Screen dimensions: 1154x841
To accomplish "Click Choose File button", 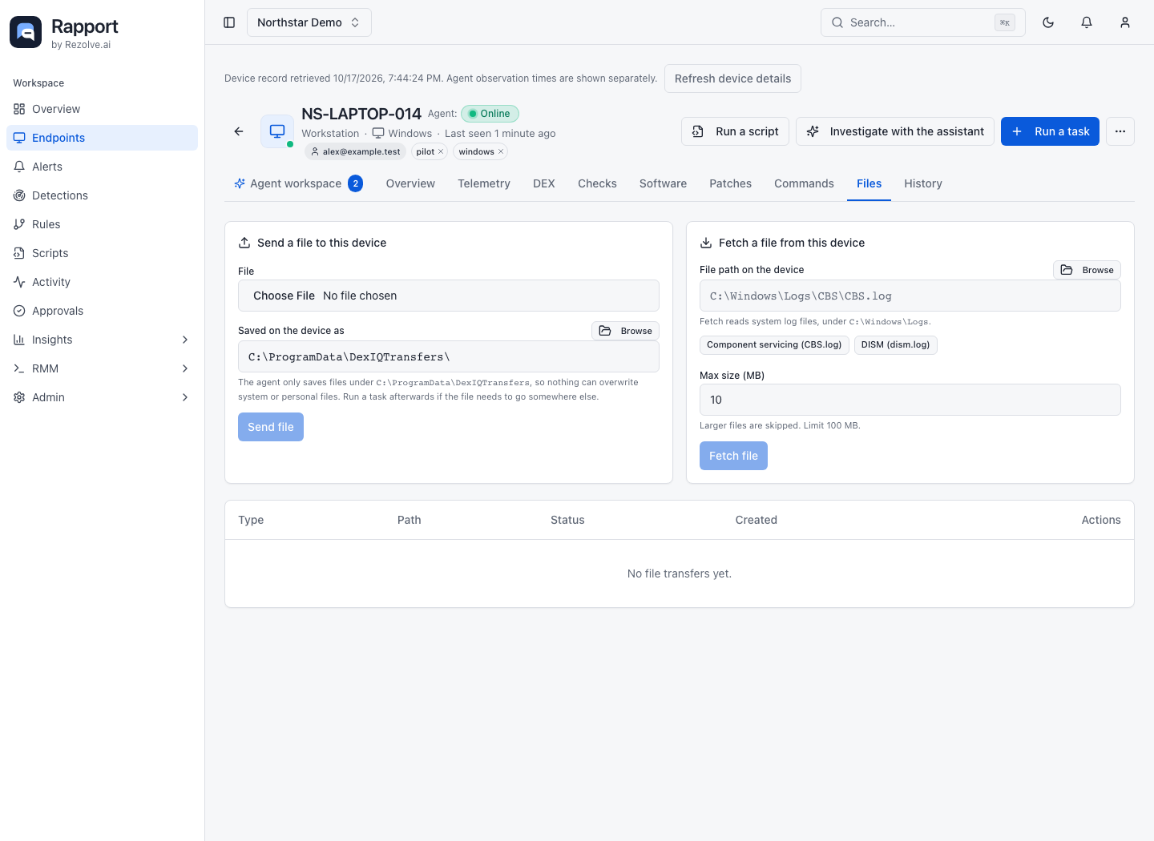I will 284,296.
